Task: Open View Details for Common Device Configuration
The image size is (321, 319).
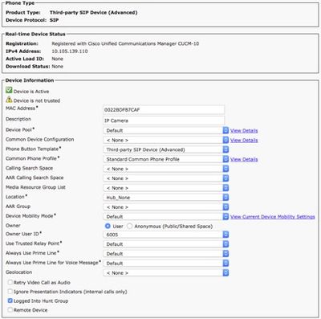Action: pos(244,140)
